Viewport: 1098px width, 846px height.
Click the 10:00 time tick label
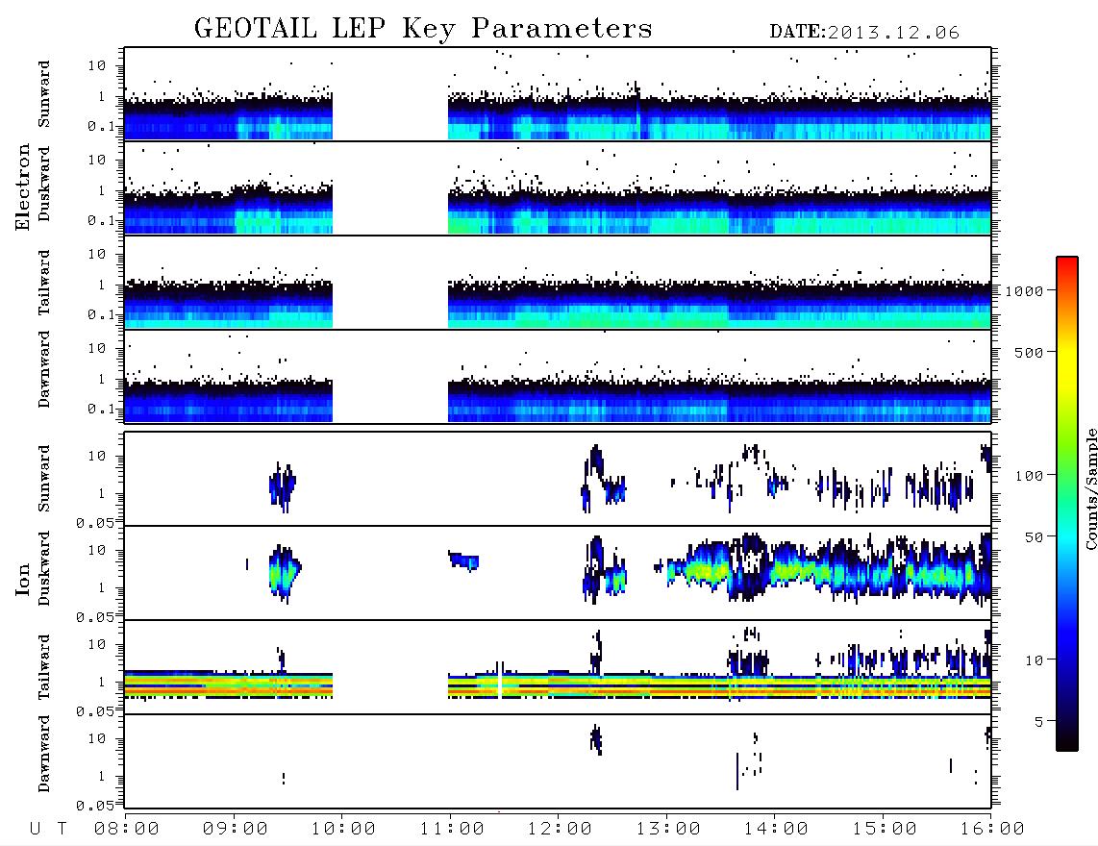[343, 830]
